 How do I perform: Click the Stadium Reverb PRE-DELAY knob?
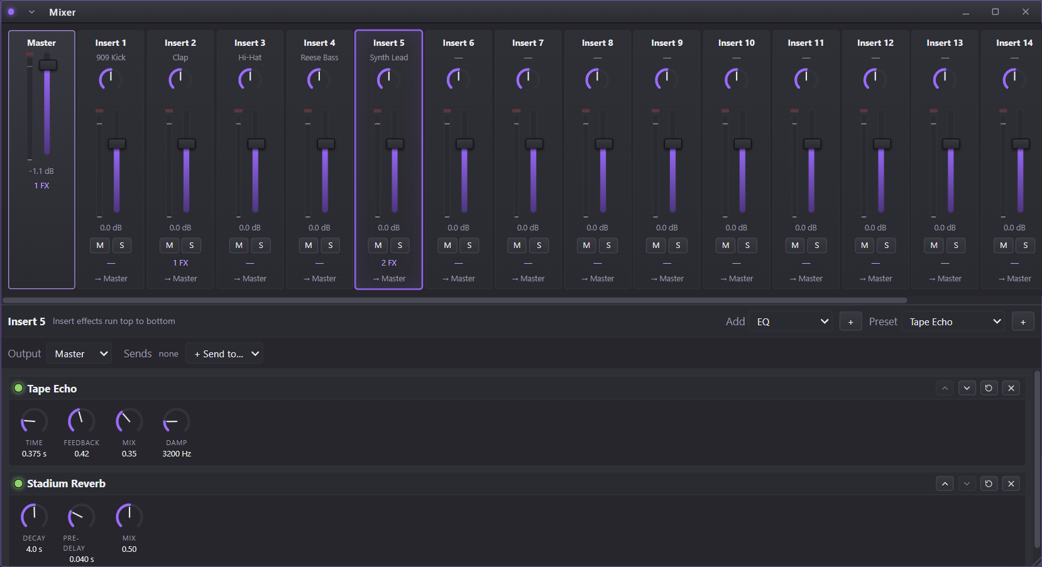pos(82,517)
